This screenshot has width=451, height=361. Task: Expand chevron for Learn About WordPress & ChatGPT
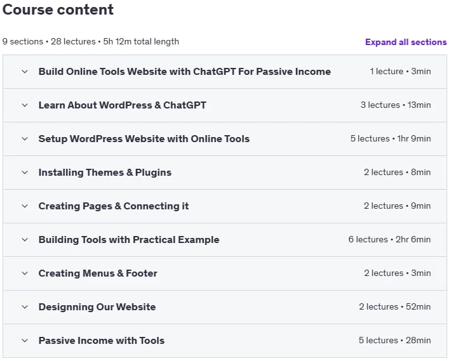(25, 105)
